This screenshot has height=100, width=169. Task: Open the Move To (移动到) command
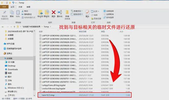pos(40,14)
